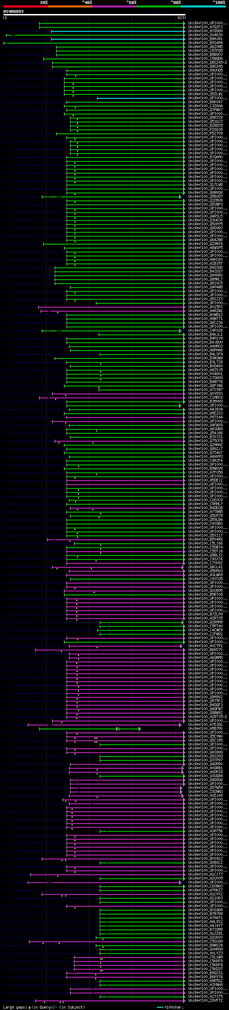Click the green alignment bar for UniRef100_A7Q2F2
This screenshot has height=1010, width=229.
click(112, 27)
